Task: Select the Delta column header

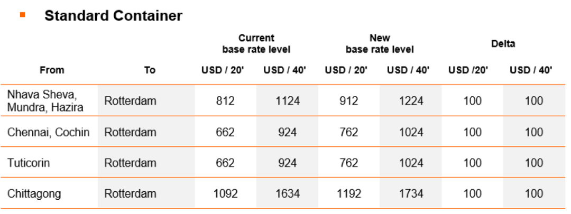Action: click(503, 44)
